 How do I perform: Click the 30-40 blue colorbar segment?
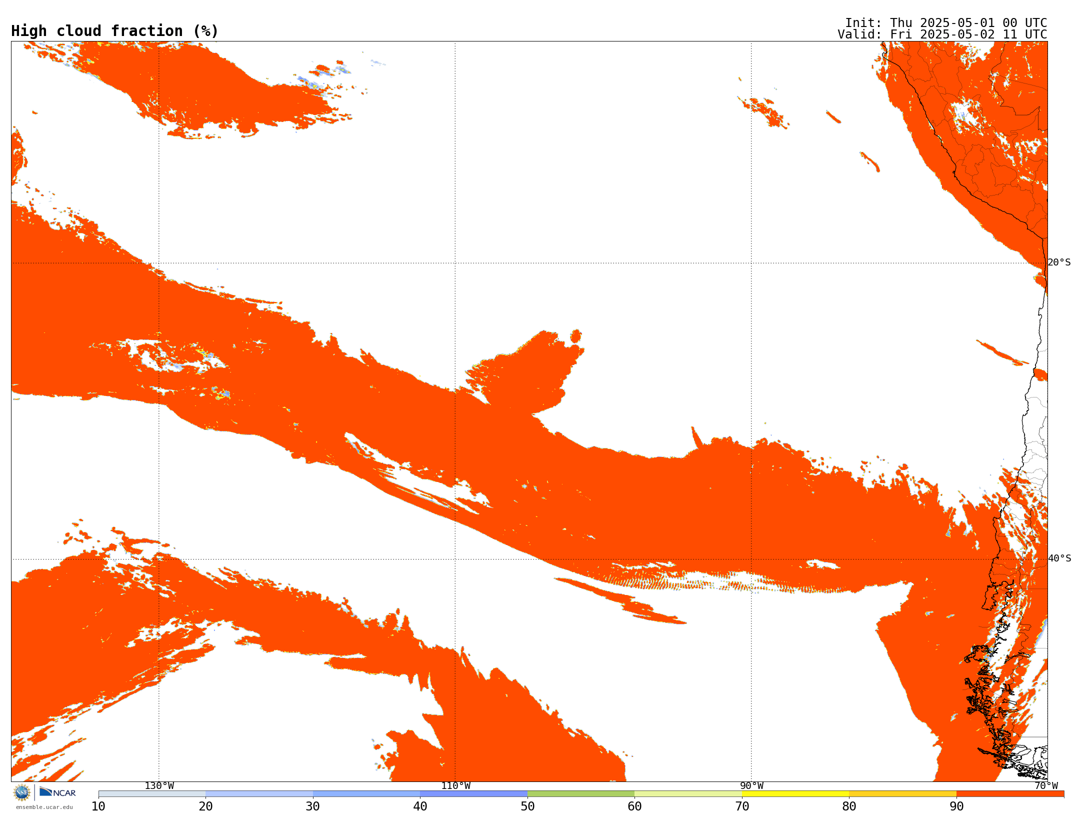point(366,794)
